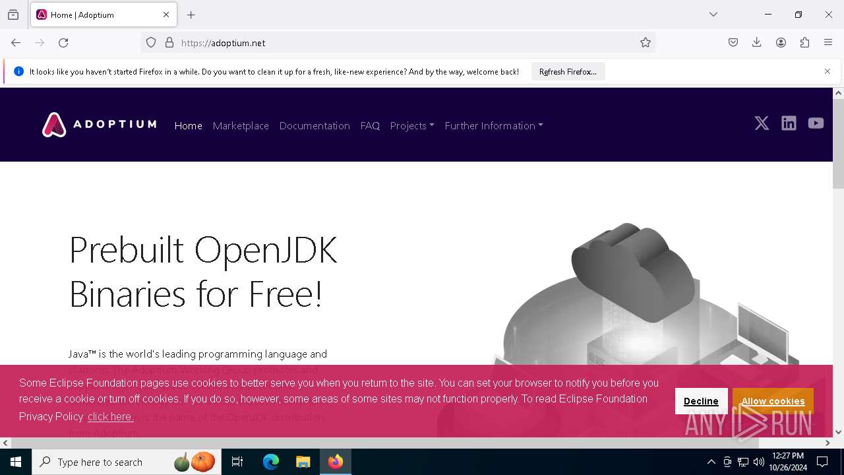Save page to Pocket icon

[733, 42]
